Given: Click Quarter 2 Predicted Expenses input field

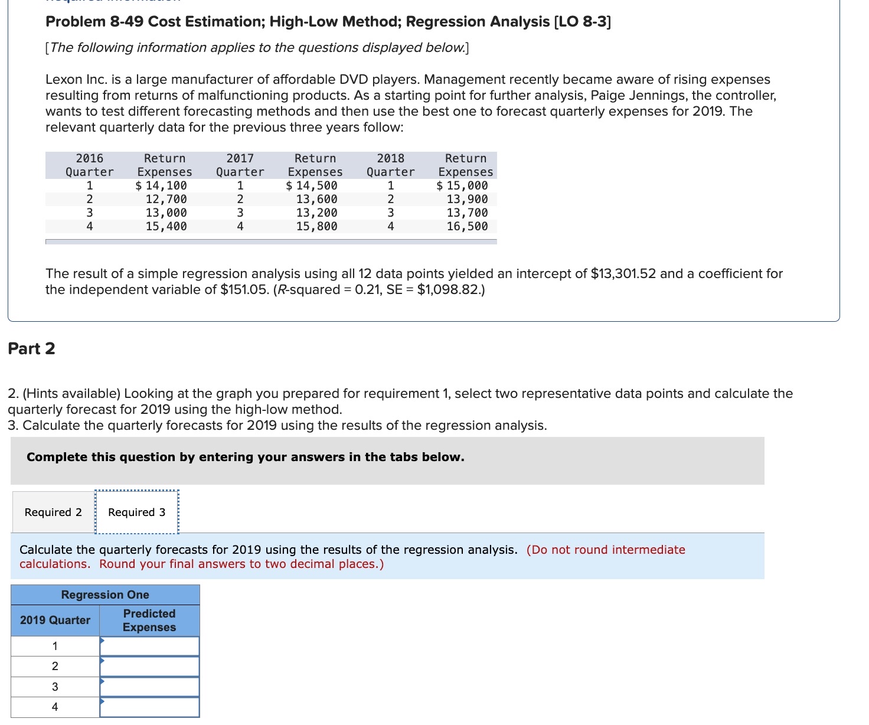Looking at the screenshot, I should click(149, 666).
